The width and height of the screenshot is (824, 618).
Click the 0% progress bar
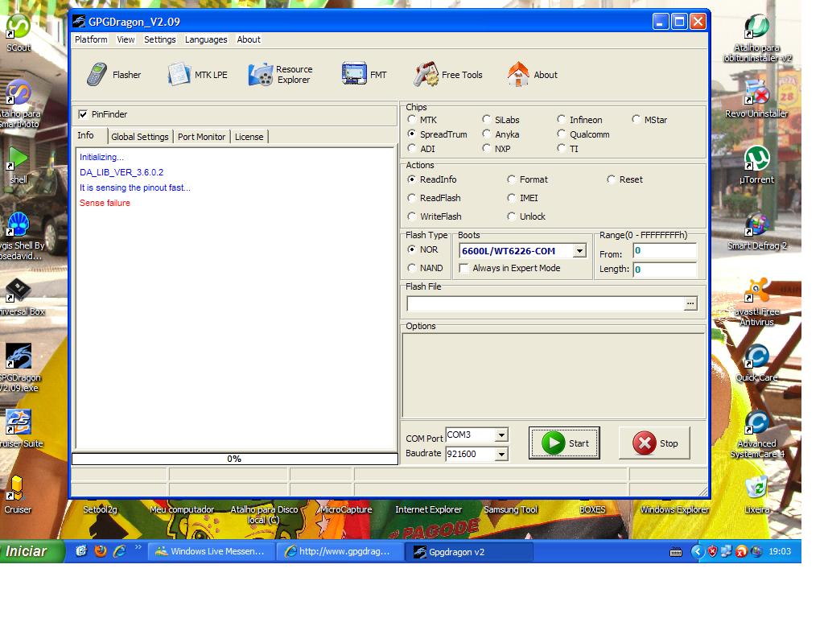tap(235, 459)
